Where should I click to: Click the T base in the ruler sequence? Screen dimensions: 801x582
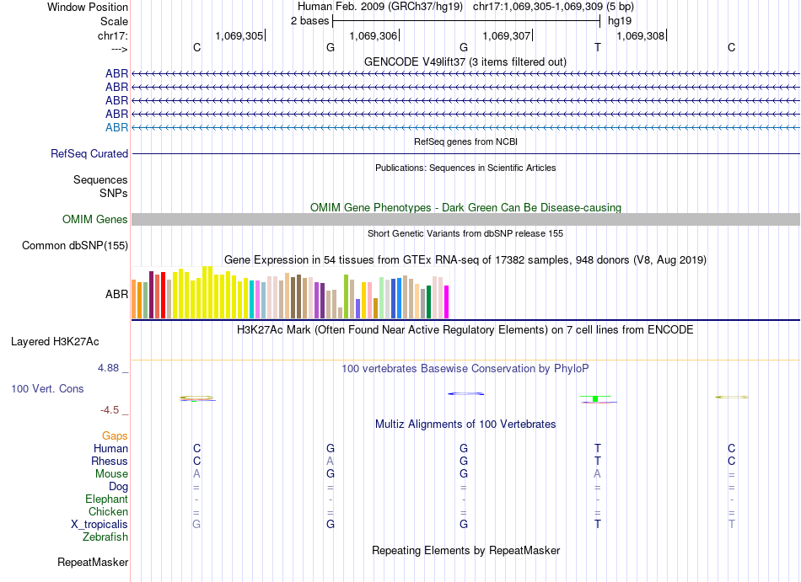point(598,47)
